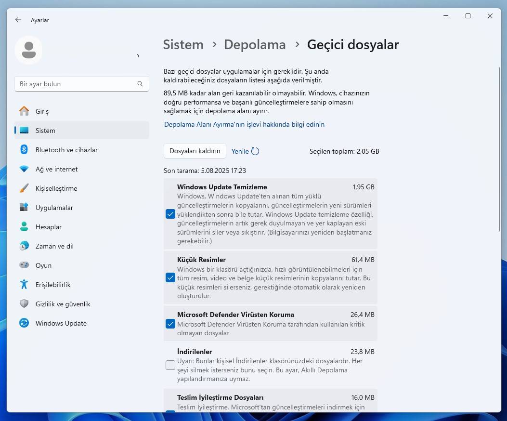
Task: Uncheck the Küçük Resimler option
Action: [x=170, y=277]
